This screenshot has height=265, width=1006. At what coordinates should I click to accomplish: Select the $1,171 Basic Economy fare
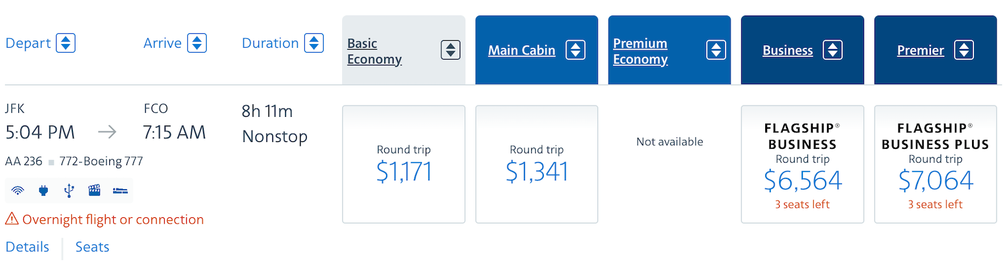click(x=404, y=164)
